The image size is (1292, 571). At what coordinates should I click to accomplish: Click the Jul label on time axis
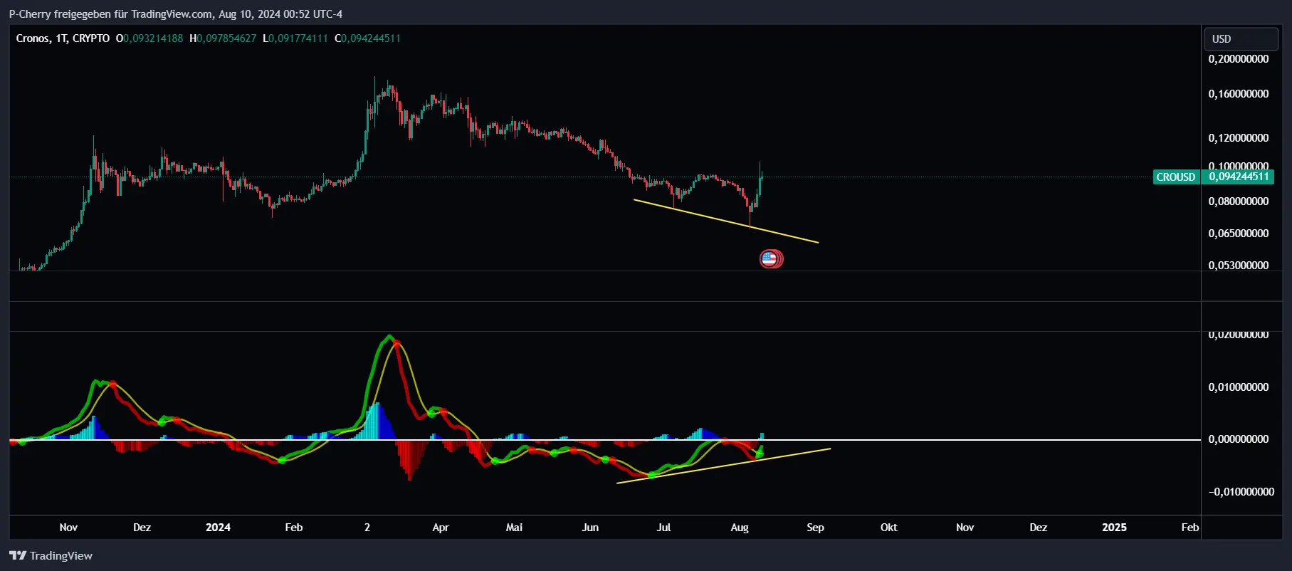(x=663, y=528)
